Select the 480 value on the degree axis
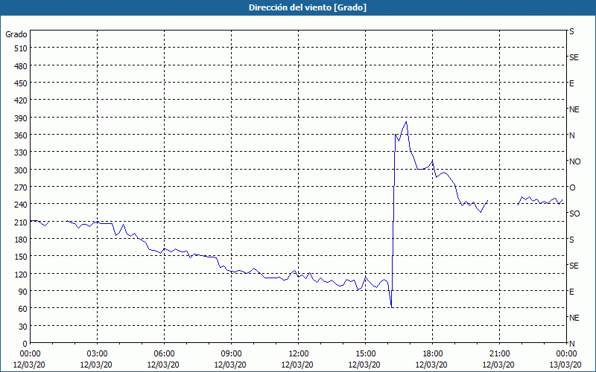Screen dimensions: 596x372 coord(21,66)
